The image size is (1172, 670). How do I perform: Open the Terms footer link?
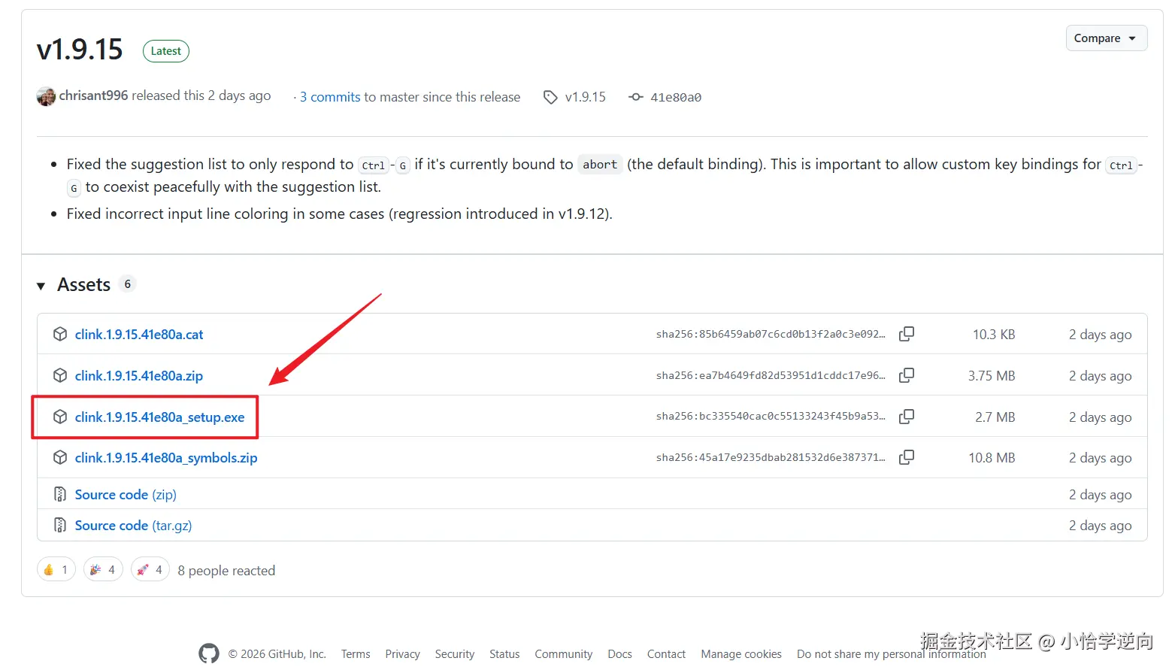point(356,654)
